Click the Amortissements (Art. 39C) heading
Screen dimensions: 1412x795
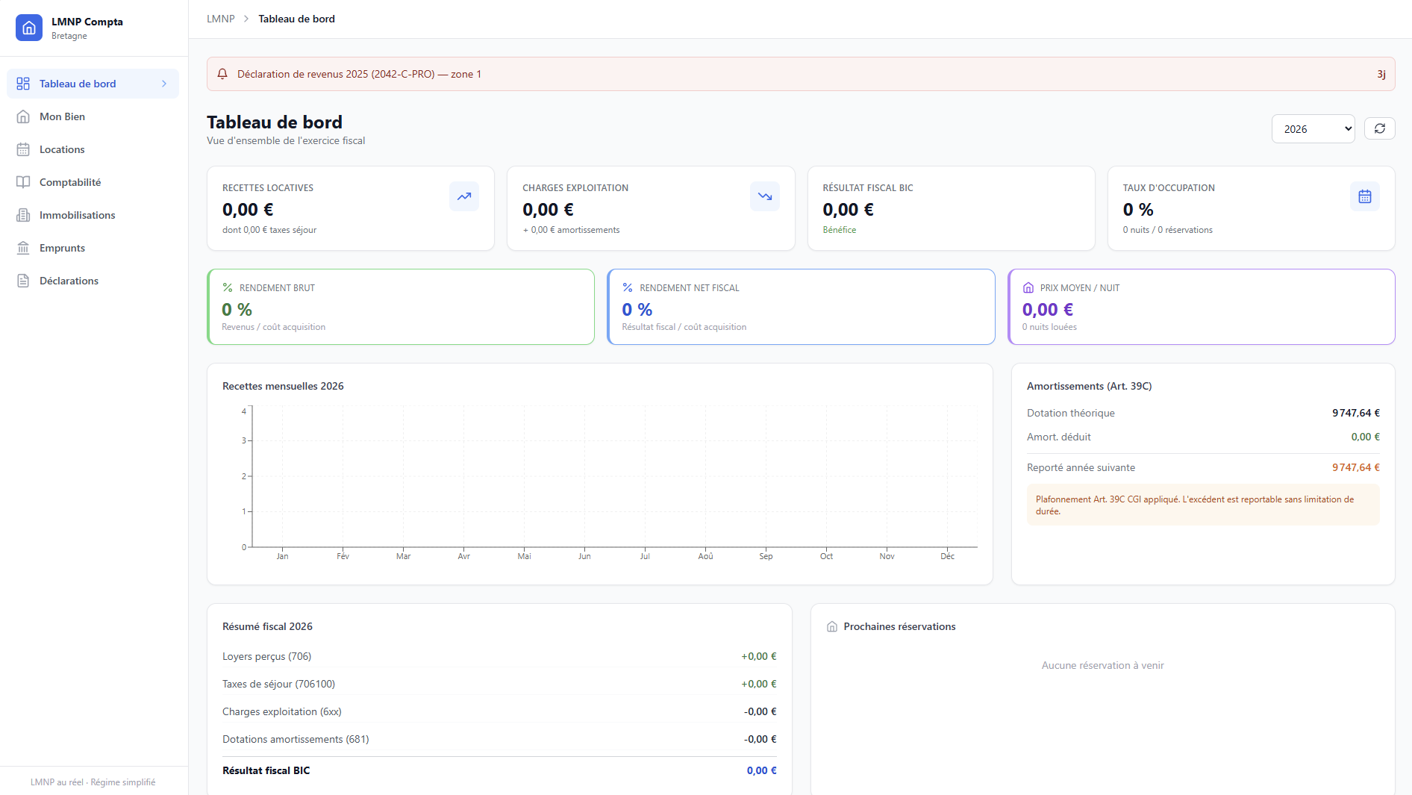[1089, 386]
